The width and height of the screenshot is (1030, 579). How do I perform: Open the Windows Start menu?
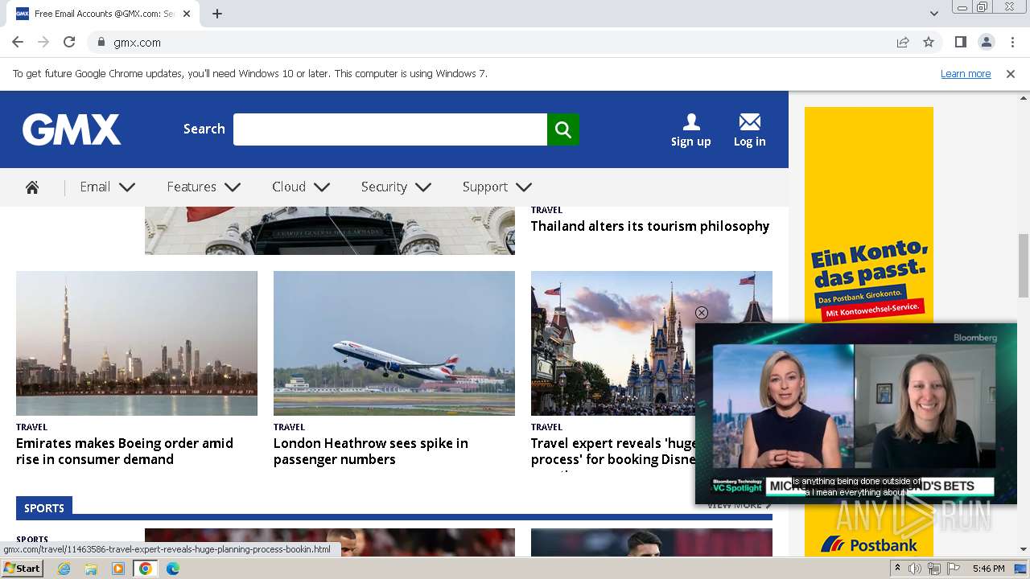click(23, 569)
